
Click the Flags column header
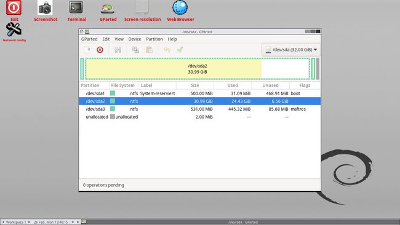click(x=305, y=85)
